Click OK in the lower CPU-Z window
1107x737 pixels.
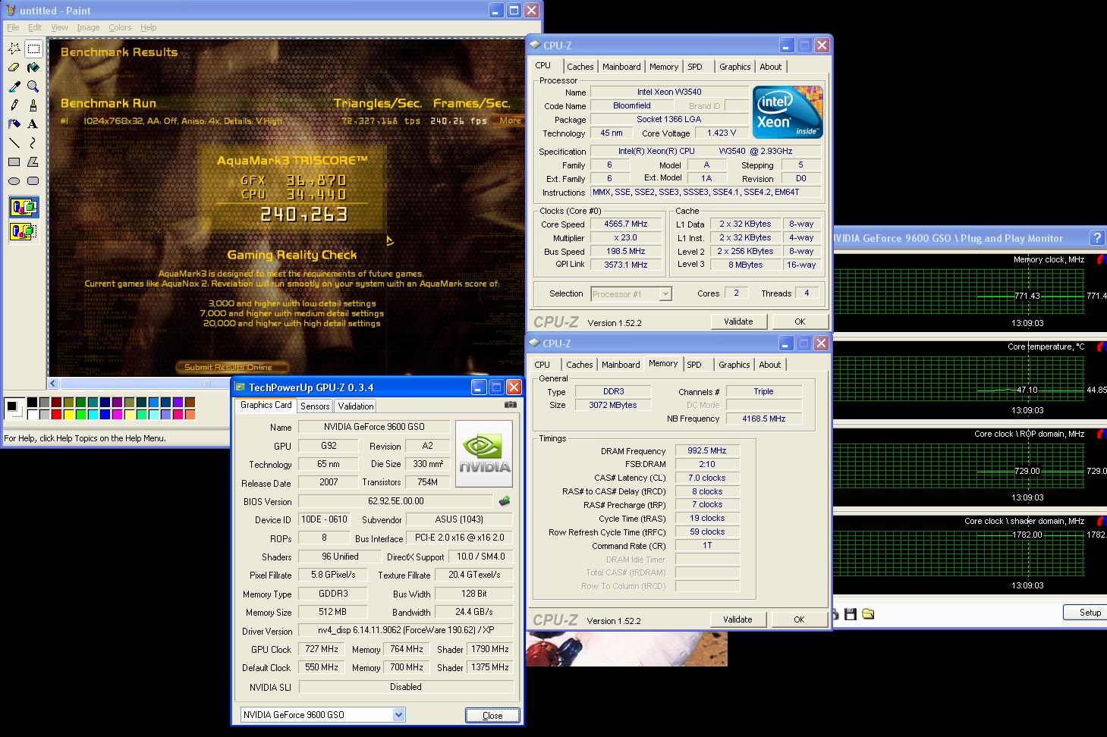coord(799,619)
